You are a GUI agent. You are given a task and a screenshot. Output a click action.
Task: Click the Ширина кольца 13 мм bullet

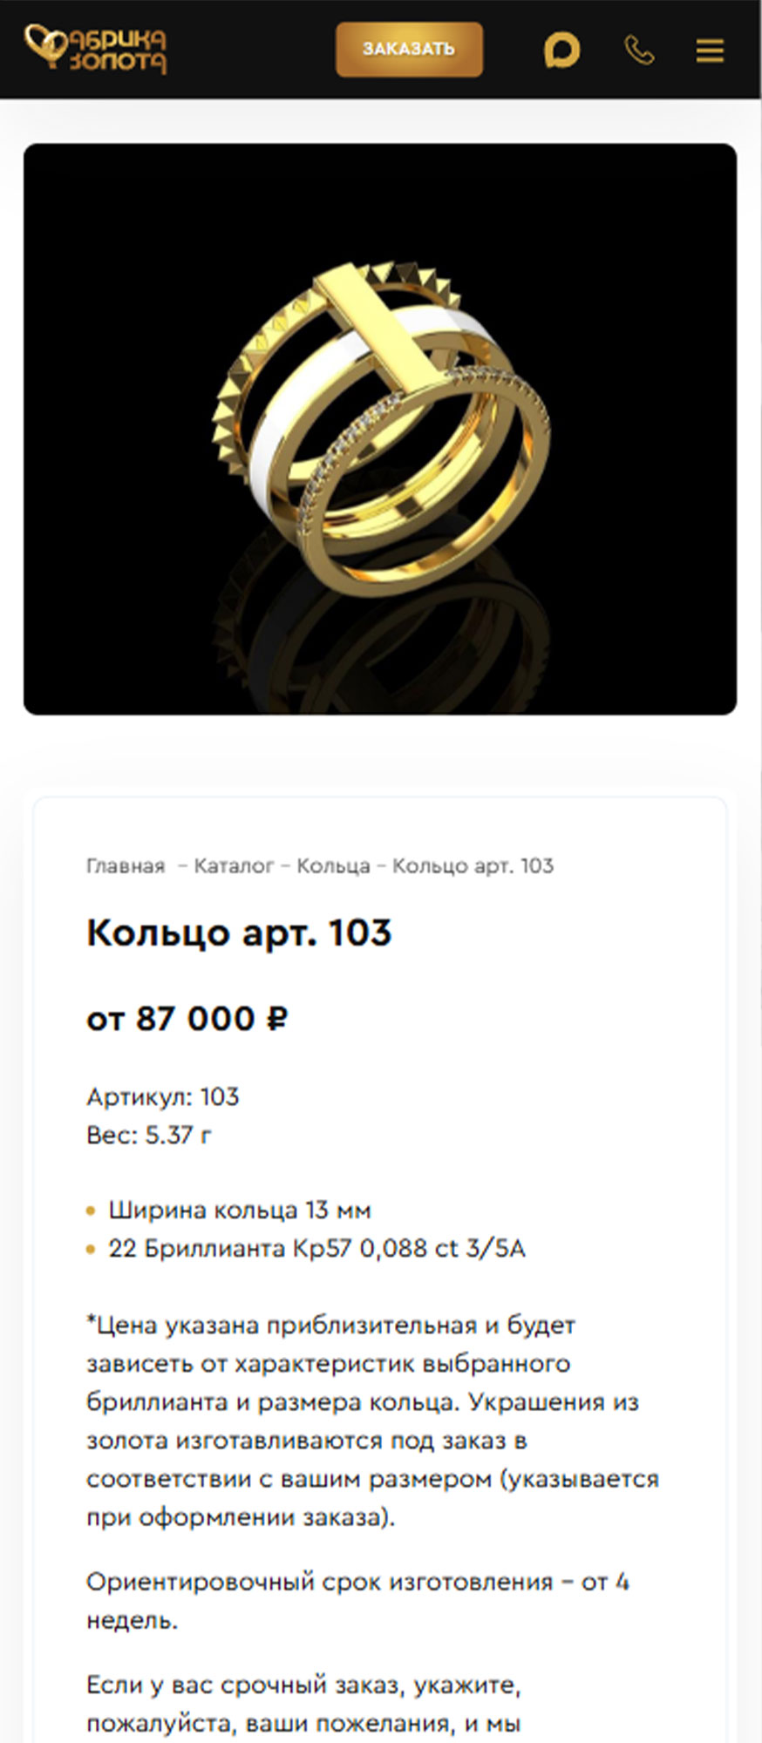pos(240,1211)
